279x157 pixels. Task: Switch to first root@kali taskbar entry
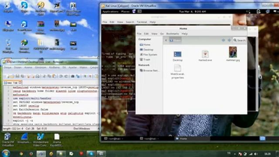coord(113,139)
